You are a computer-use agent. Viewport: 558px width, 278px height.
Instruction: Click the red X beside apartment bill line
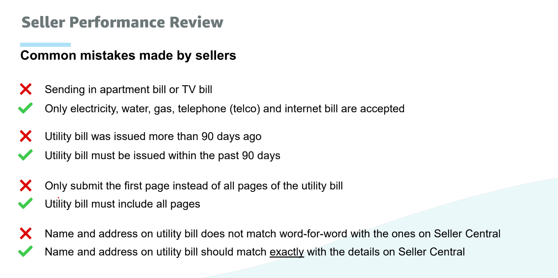click(26, 89)
